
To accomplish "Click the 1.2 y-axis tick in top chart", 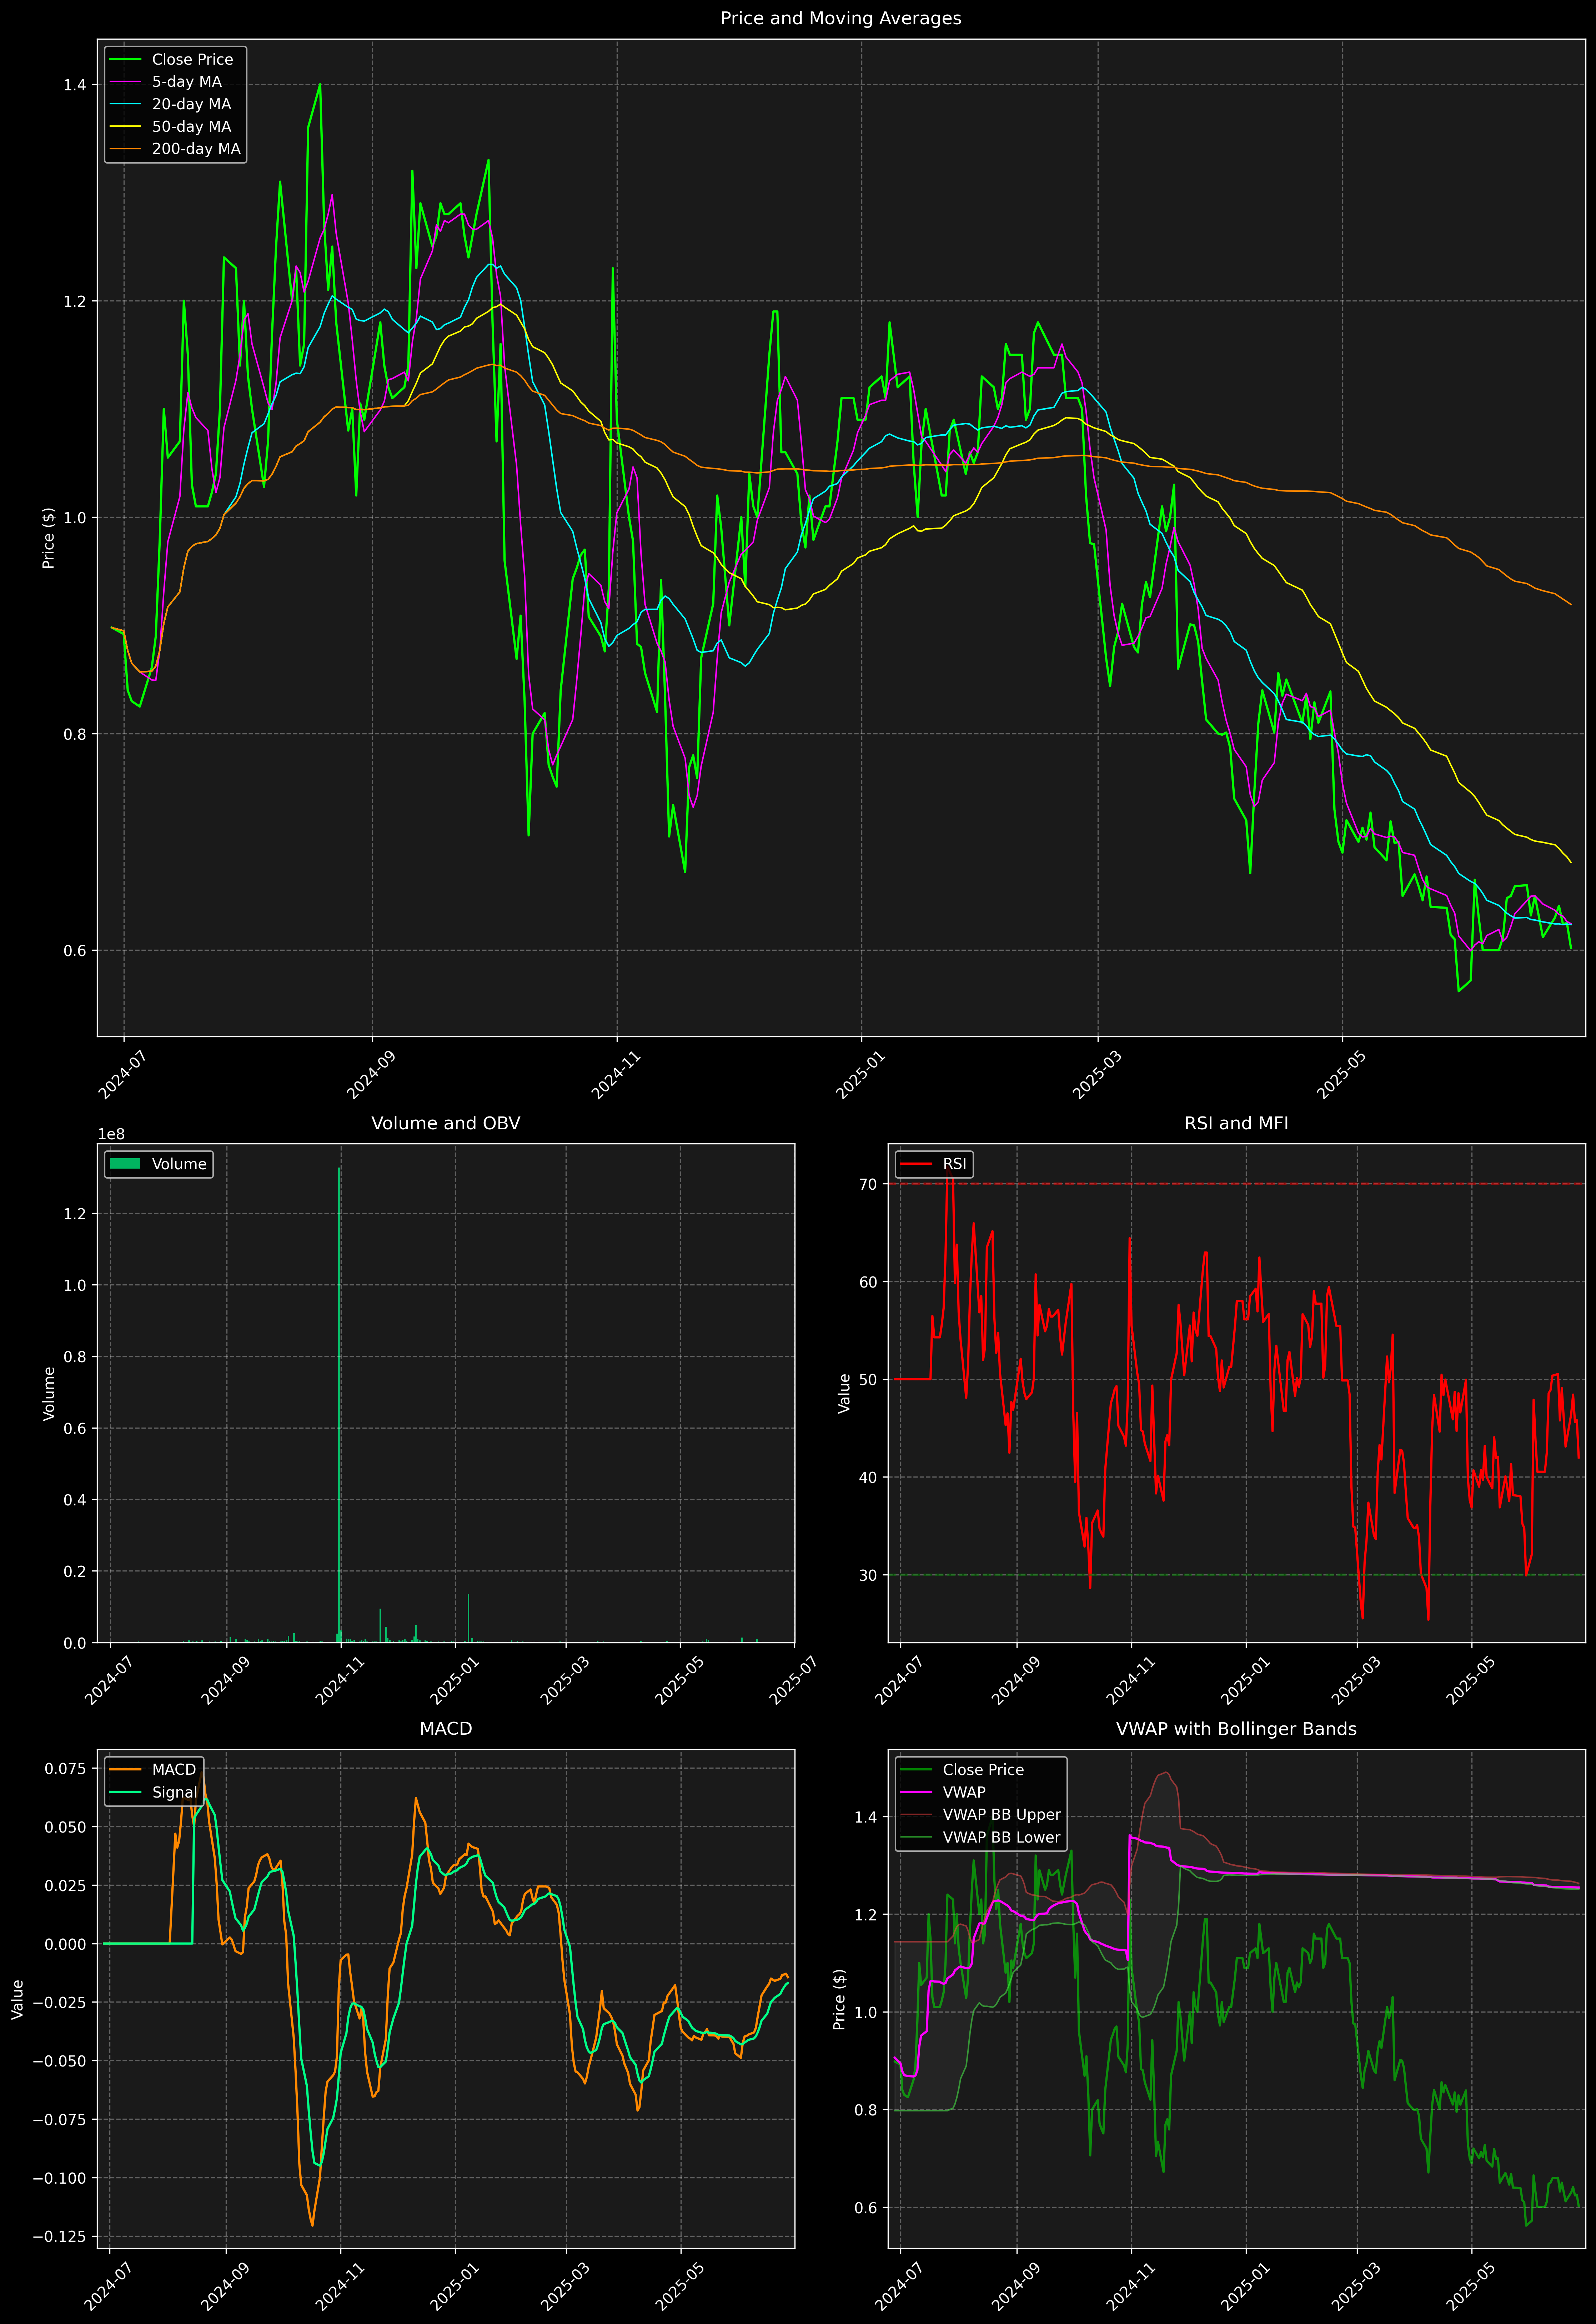I will point(75,301).
